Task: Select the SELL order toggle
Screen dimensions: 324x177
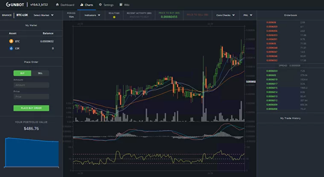Action: pos(40,73)
